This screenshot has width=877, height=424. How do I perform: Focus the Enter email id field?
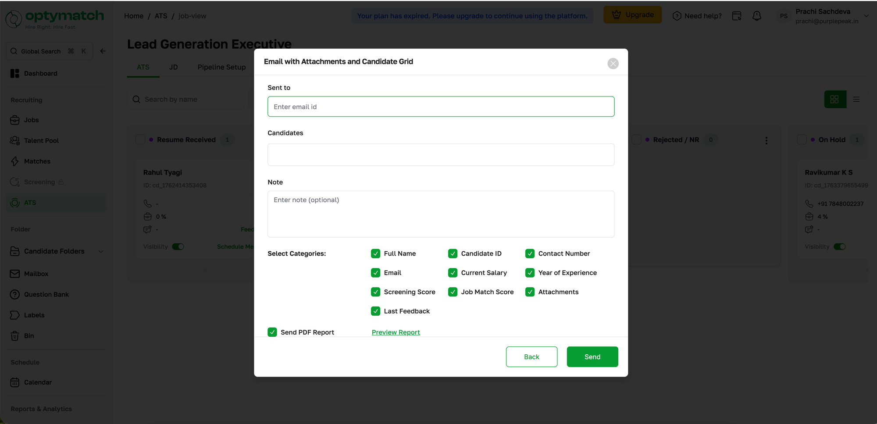[x=441, y=107]
